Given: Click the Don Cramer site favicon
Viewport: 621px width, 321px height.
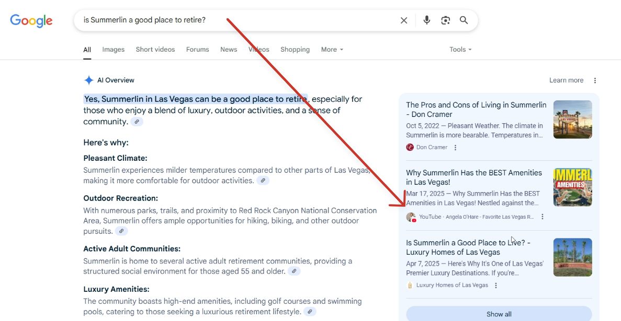Looking at the screenshot, I should point(410,147).
